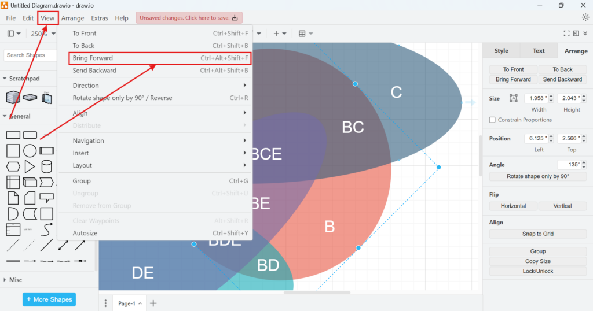Click the Copy Size button
The height and width of the screenshot is (311, 593).
(x=538, y=261)
